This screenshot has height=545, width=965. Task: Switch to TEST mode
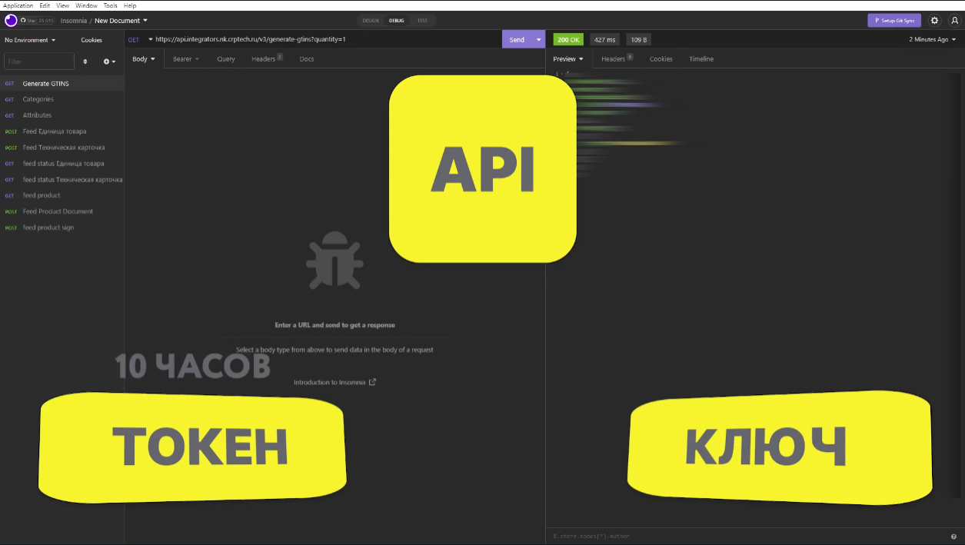[422, 21]
